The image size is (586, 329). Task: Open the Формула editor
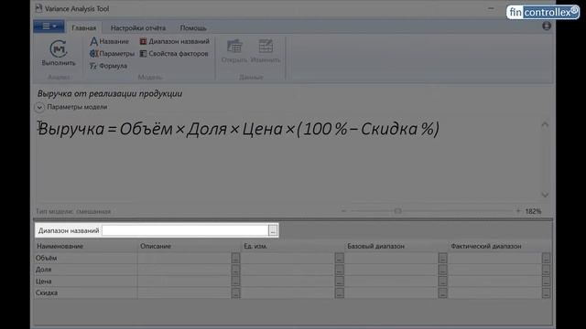click(108, 66)
